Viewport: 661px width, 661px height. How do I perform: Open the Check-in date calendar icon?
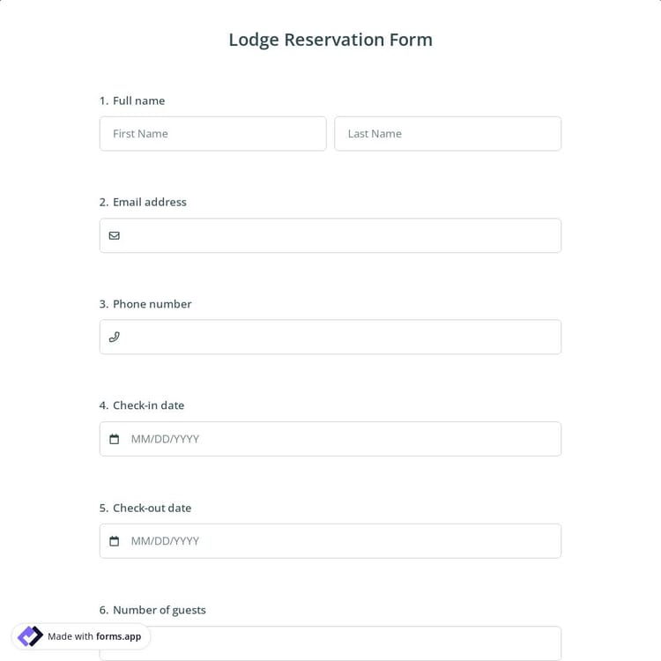pos(114,439)
